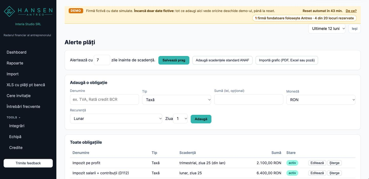Click the Scadență column header

pyautogui.click(x=188, y=153)
